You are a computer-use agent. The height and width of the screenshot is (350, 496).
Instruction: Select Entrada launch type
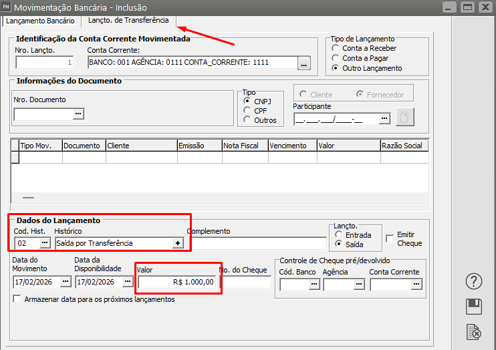[x=338, y=234]
